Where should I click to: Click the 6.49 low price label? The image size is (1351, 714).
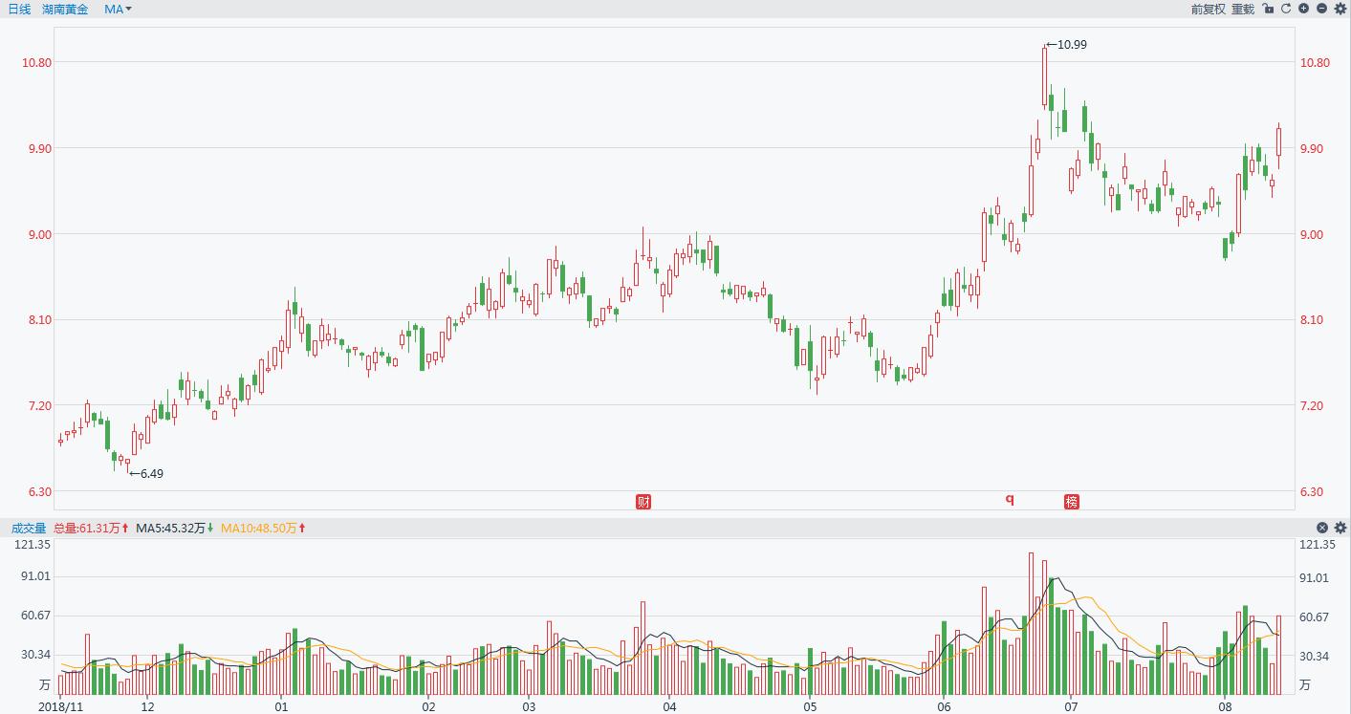coord(150,473)
